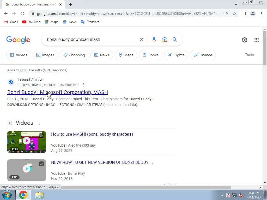Filter results by Images
This screenshot has width=267, height=200.
[x=45, y=55]
